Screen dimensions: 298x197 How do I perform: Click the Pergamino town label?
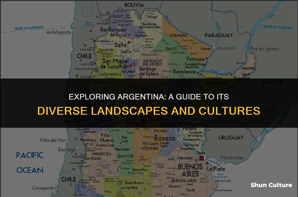tap(187, 149)
